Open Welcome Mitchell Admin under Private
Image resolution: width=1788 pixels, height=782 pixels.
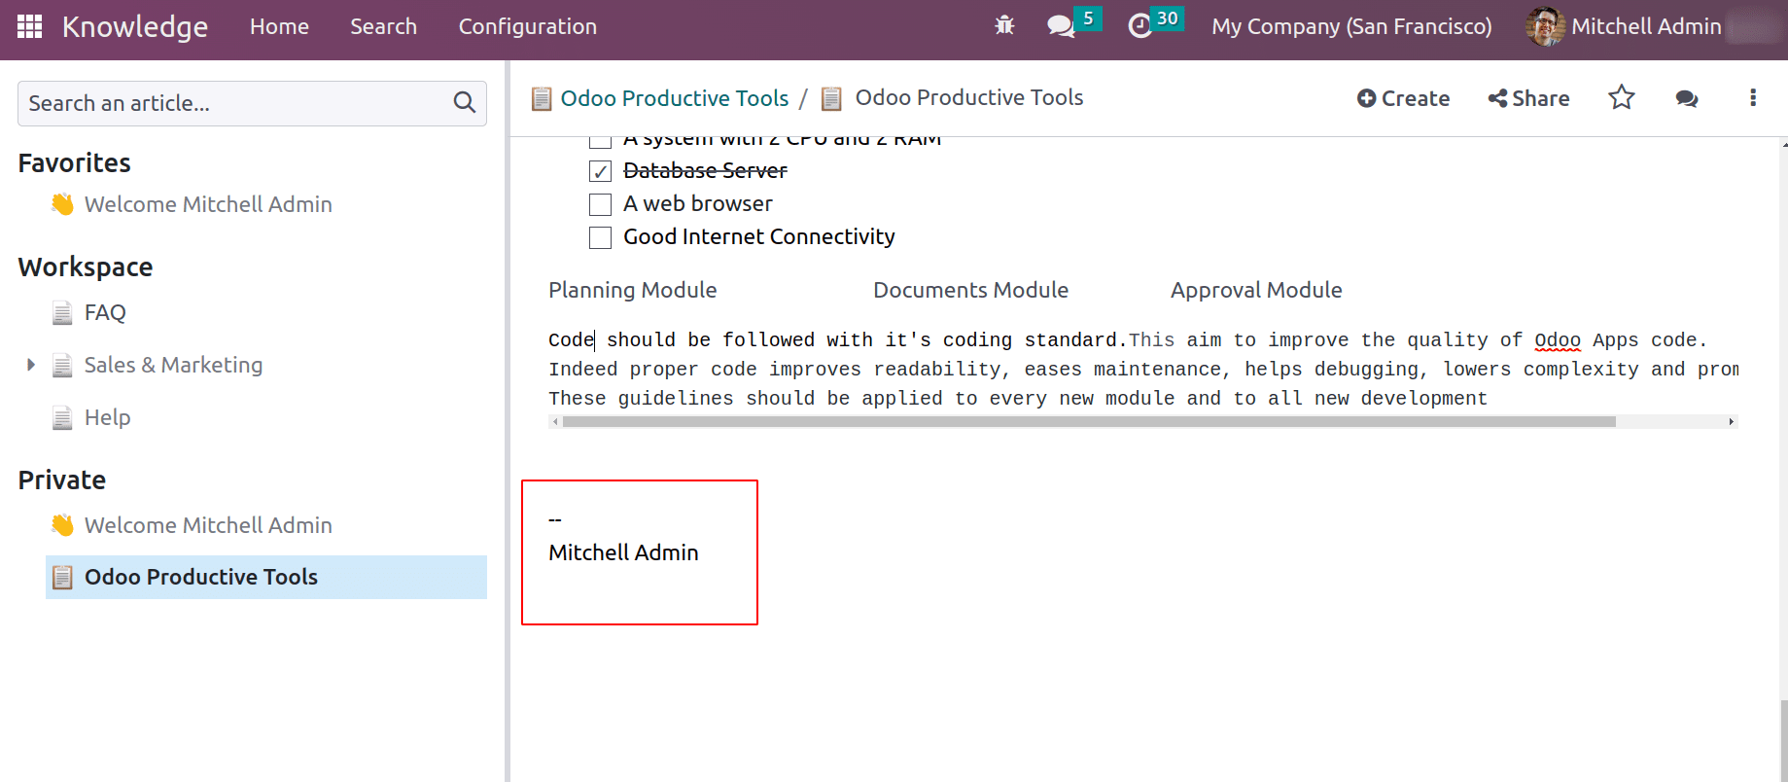pos(208,525)
